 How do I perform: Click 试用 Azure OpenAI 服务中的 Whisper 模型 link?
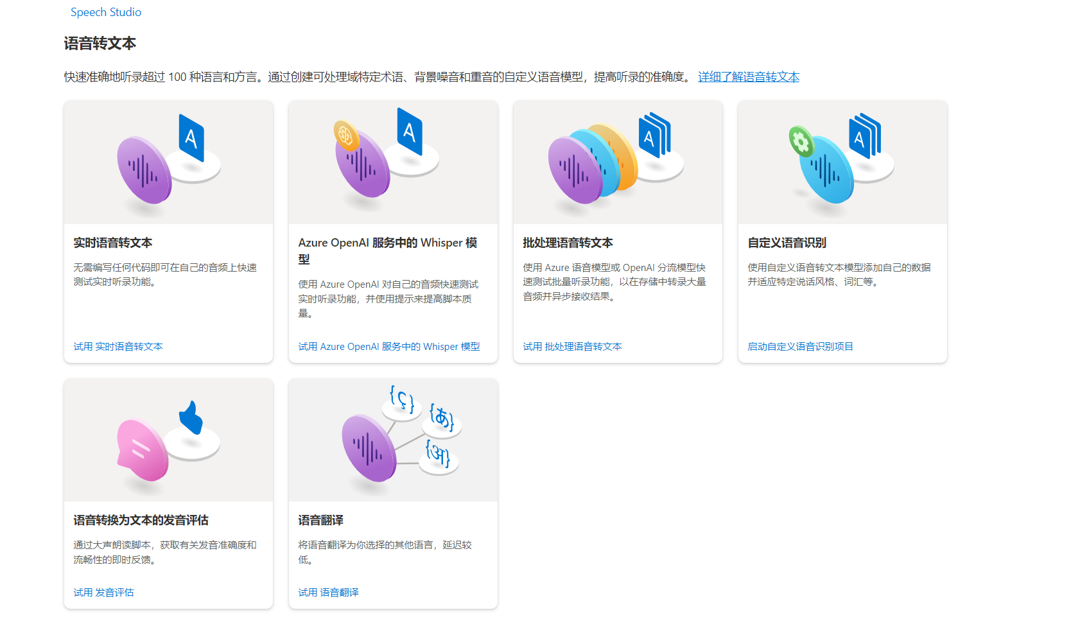[x=389, y=347]
